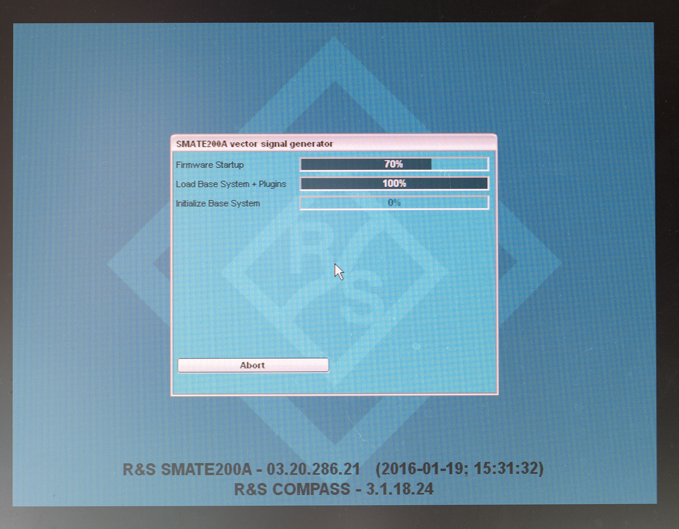Viewport: 679px width, 529px height.
Task: Click the 'SMATE200A vector signal generator' title bar
Action: pyautogui.click(x=334, y=144)
